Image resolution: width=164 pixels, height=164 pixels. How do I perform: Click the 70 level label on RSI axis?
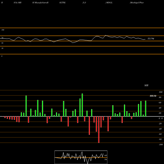click(x=2, y=38)
